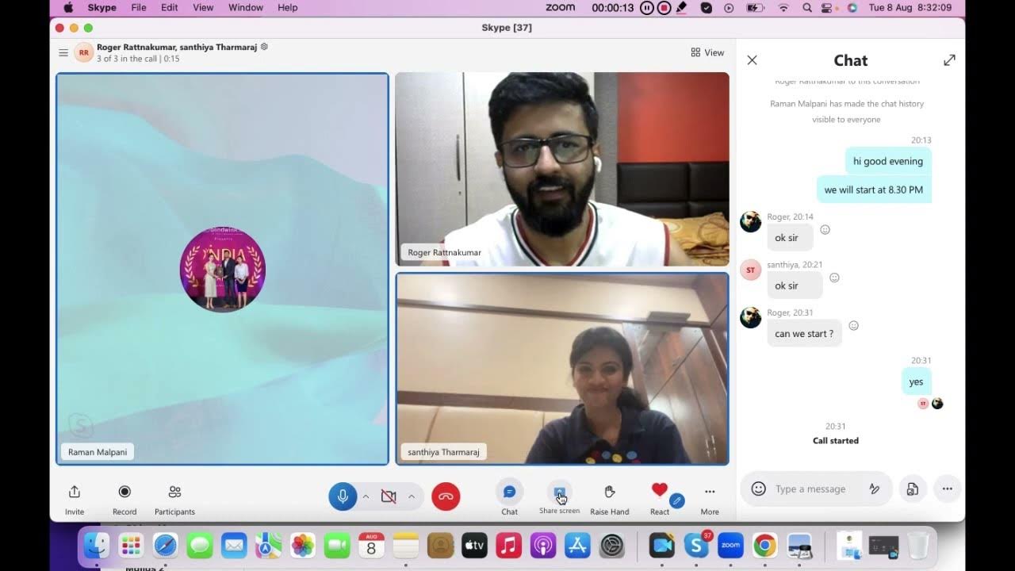The image size is (1015, 571).
Task: Close the Chat panel
Action: pos(753,60)
